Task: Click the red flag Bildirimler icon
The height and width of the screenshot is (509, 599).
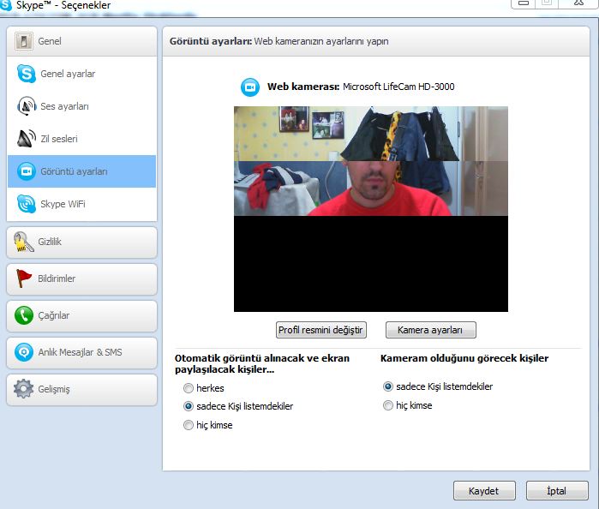Action: click(24, 278)
